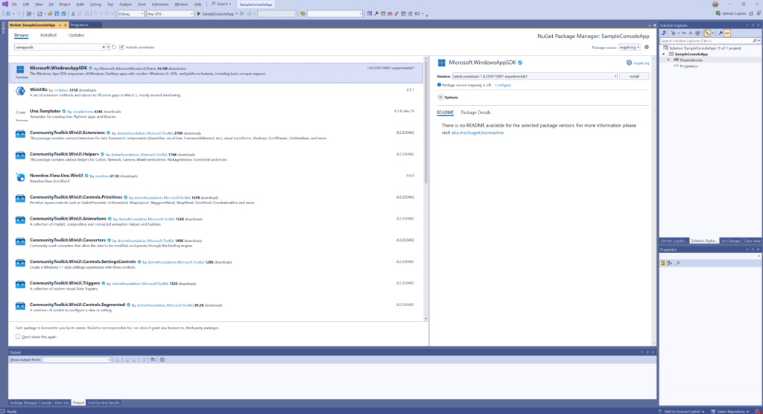
Task: Toggle nested files view button in Solution Explorer
Action: 708,33
